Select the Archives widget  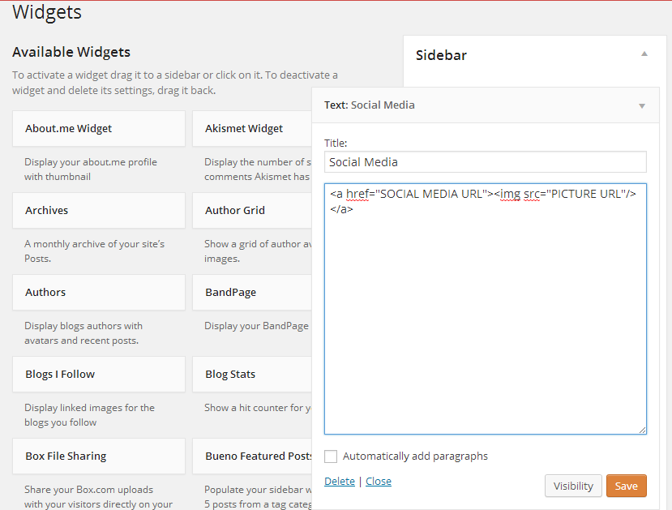pos(99,210)
